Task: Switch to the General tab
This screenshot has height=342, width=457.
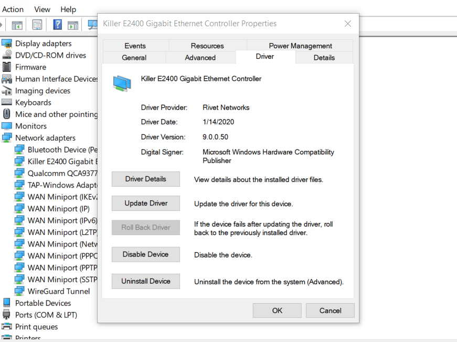Action: pyautogui.click(x=134, y=57)
